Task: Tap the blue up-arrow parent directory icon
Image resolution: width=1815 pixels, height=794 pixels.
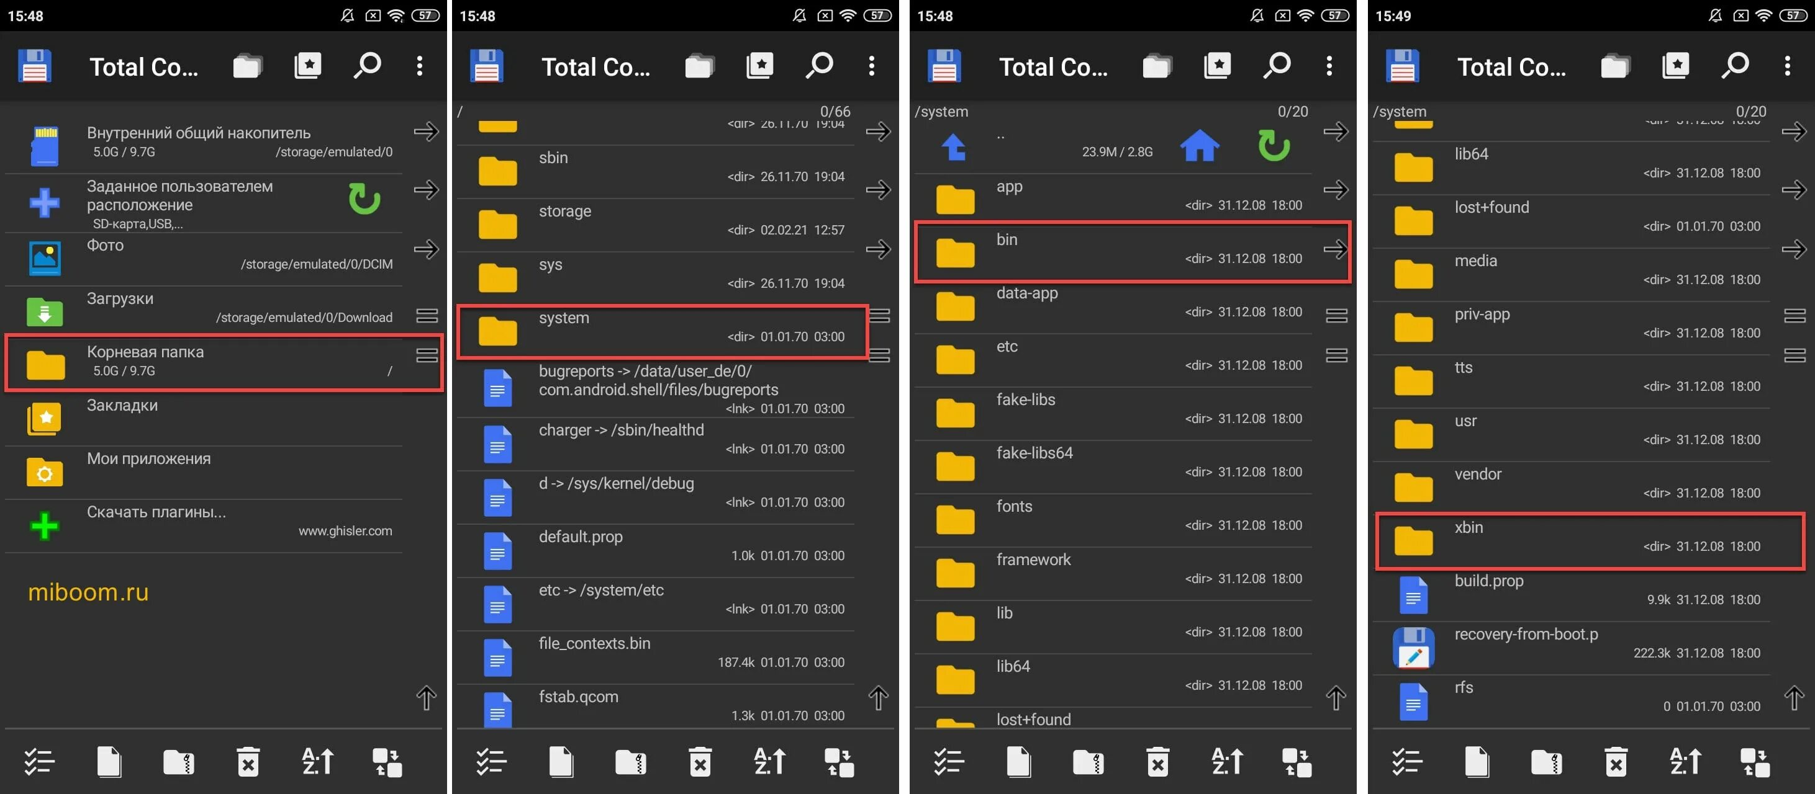Action: coord(954,146)
